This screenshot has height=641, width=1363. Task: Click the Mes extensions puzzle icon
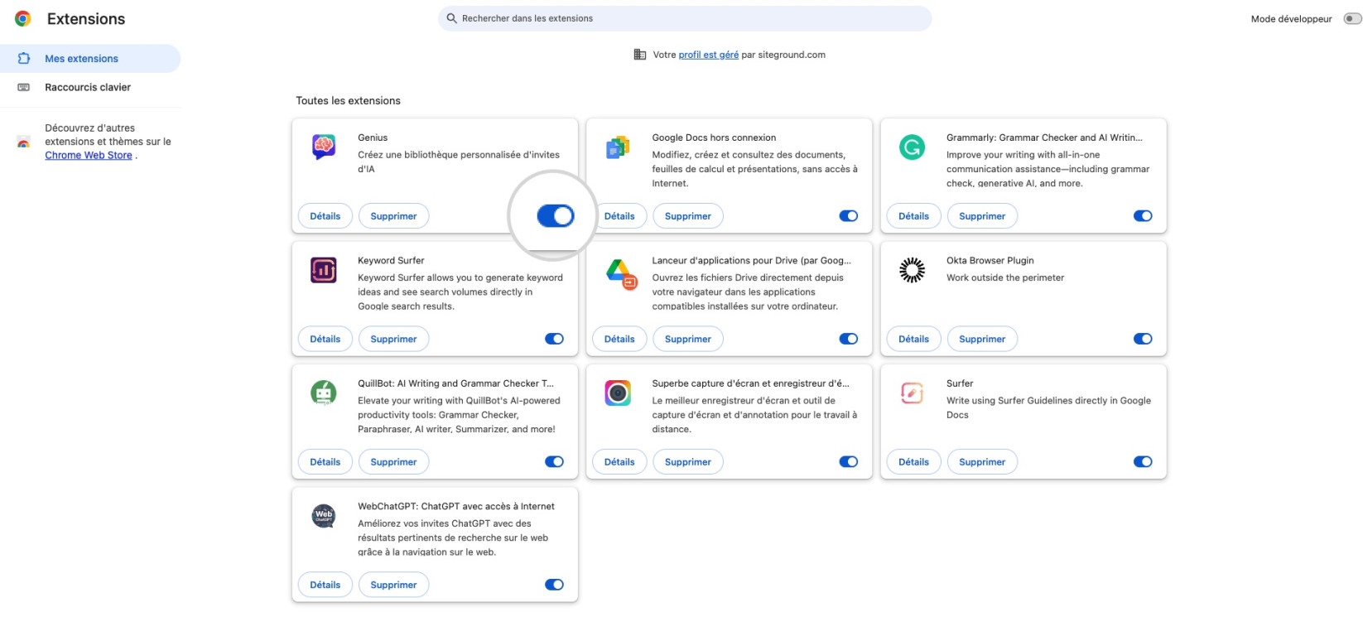(x=24, y=58)
